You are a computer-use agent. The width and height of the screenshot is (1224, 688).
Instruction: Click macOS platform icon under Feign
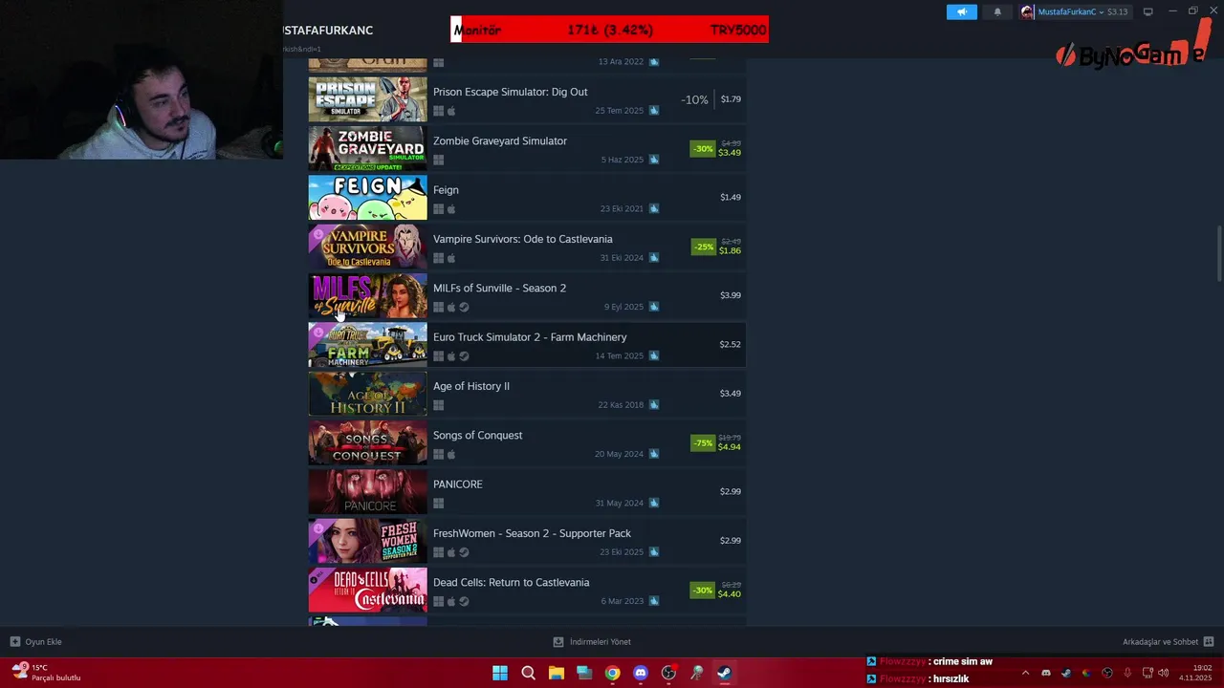coord(451,209)
